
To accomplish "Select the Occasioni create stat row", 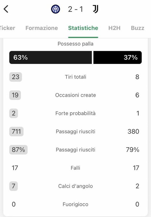I will pyautogui.click(x=75, y=95).
